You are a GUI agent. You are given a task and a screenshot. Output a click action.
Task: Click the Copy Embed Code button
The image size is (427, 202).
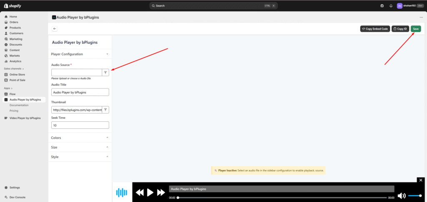click(x=375, y=29)
